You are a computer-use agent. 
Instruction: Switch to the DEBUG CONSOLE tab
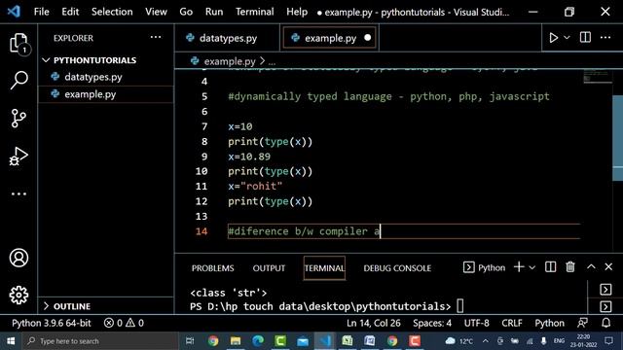[x=397, y=268]
